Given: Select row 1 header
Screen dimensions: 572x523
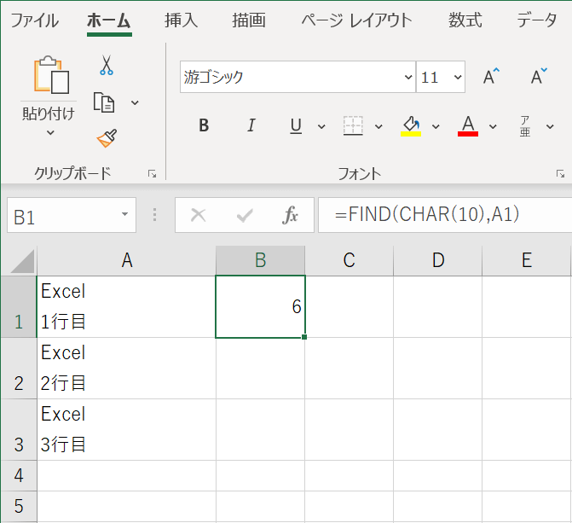Looking at the screenshot, I should pos(19,307).
